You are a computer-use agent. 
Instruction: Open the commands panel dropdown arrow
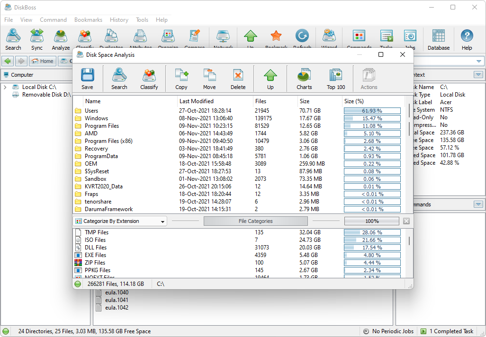point(478,204)
